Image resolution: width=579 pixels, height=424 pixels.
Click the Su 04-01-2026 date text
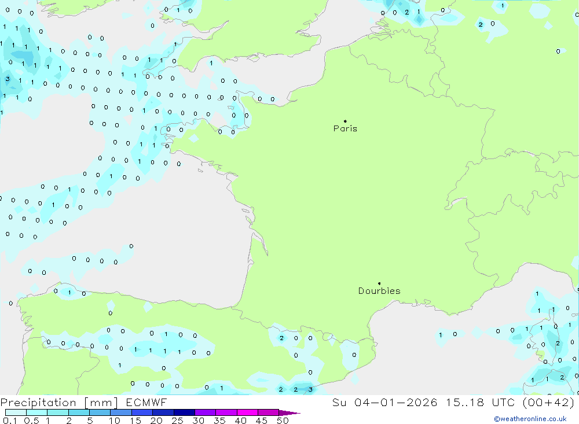coord(384,402)
